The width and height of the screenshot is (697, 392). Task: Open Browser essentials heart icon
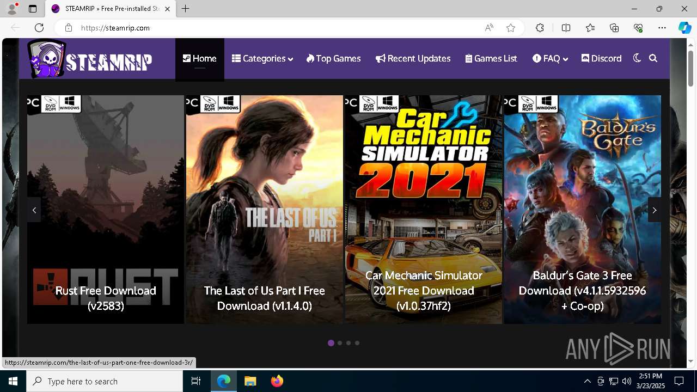[x=638, y=28]
